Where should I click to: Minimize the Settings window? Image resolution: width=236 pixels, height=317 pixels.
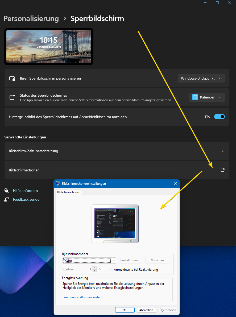[x=205, y=3]
